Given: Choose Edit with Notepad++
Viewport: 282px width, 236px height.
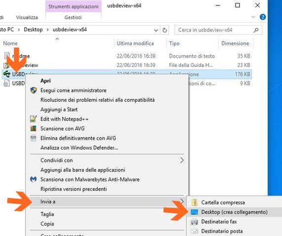Looking at the screenshot, I should click(65, 119).
